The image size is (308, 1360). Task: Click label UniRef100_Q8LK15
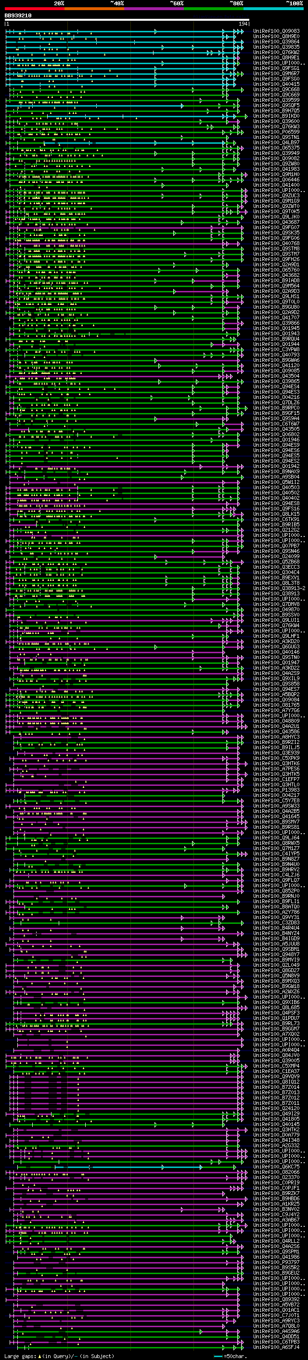click(x=276, y=514)
